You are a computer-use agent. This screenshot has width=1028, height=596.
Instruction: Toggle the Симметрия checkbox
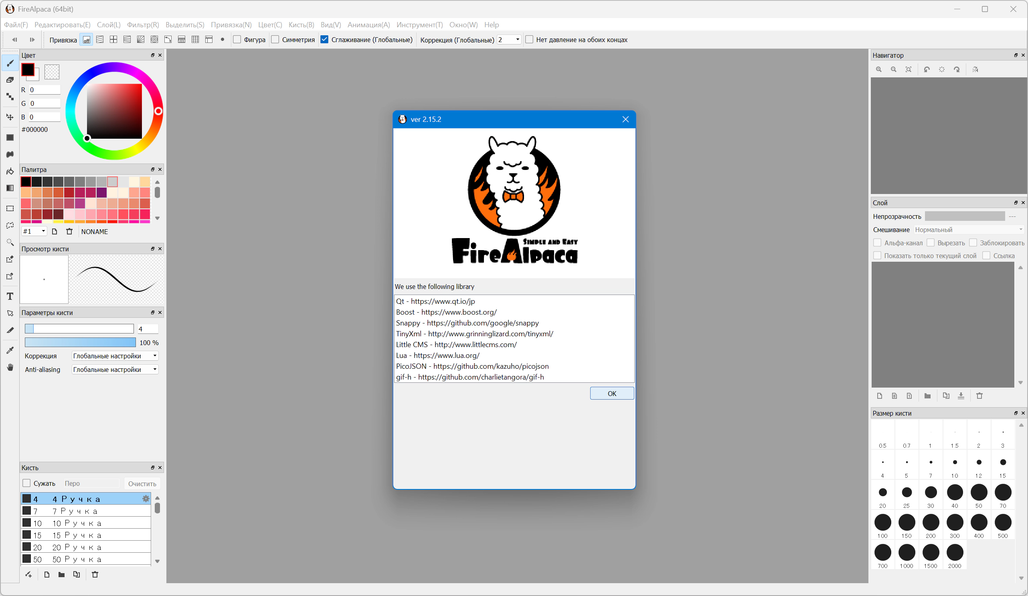275,40
